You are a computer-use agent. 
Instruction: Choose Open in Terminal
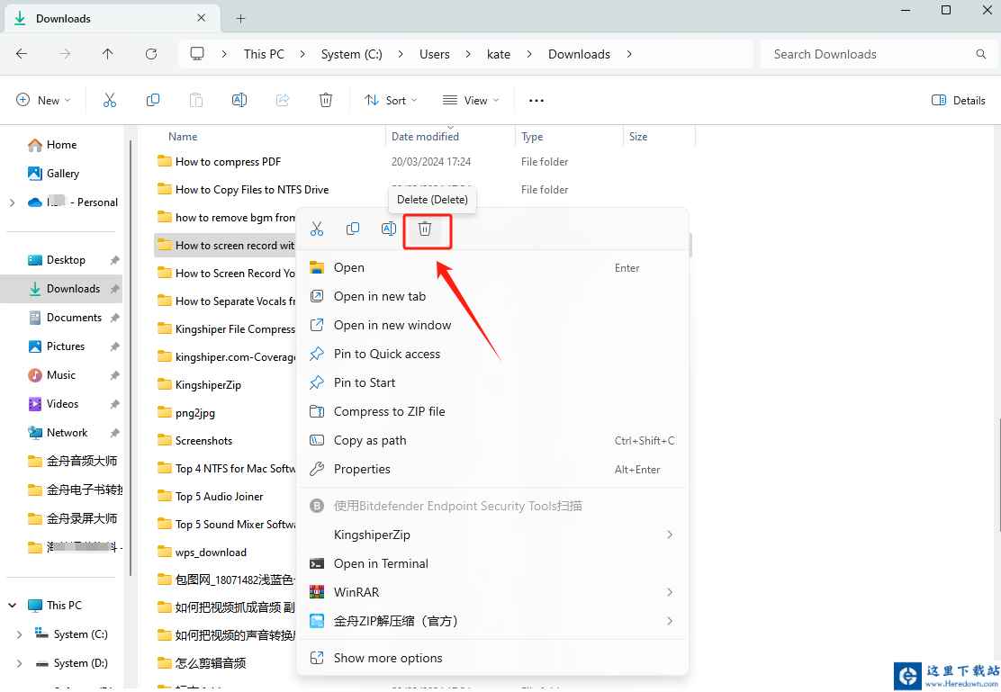coord(492,563)
